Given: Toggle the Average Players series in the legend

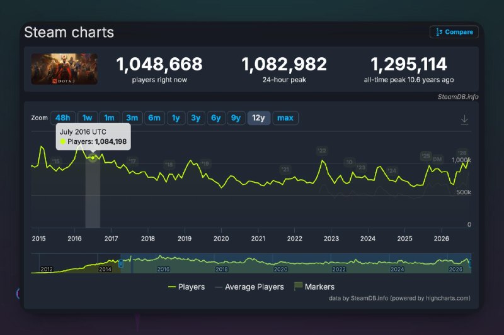Looking at the screenshot, I should point(249,287).
